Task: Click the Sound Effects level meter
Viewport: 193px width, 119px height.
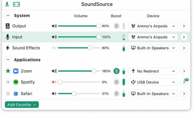Action: (x=124, y=48)
